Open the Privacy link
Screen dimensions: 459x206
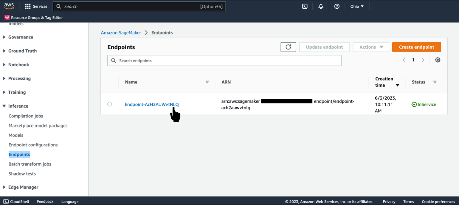pyautogui.click(x=389, y=202)
